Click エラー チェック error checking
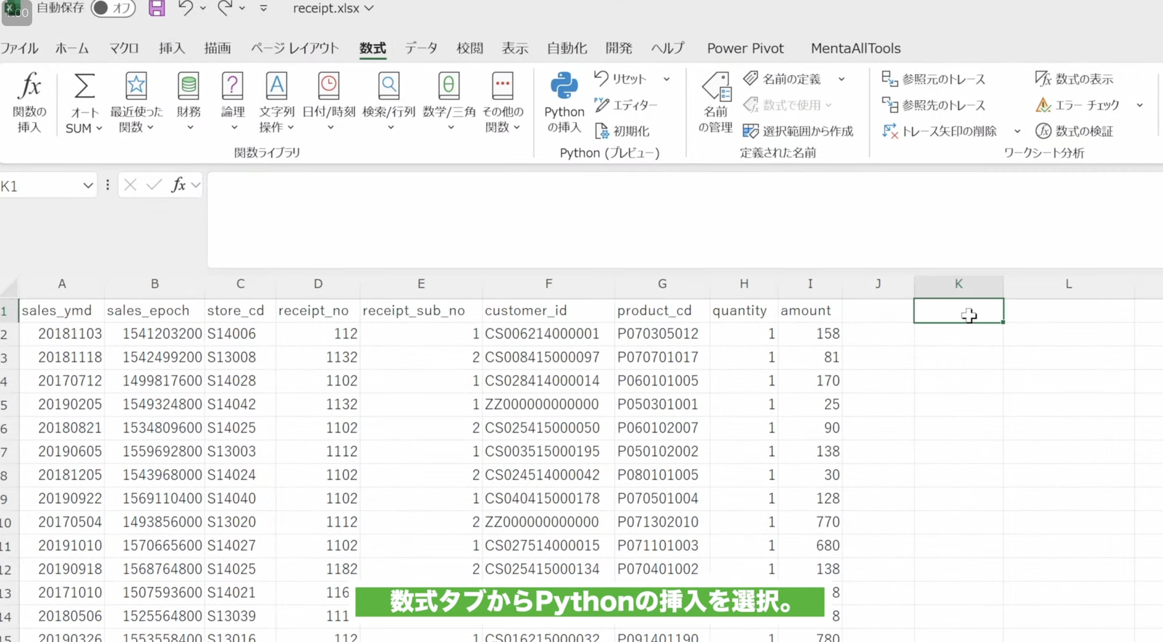The image size is (1163, 642). (1077, 105)
